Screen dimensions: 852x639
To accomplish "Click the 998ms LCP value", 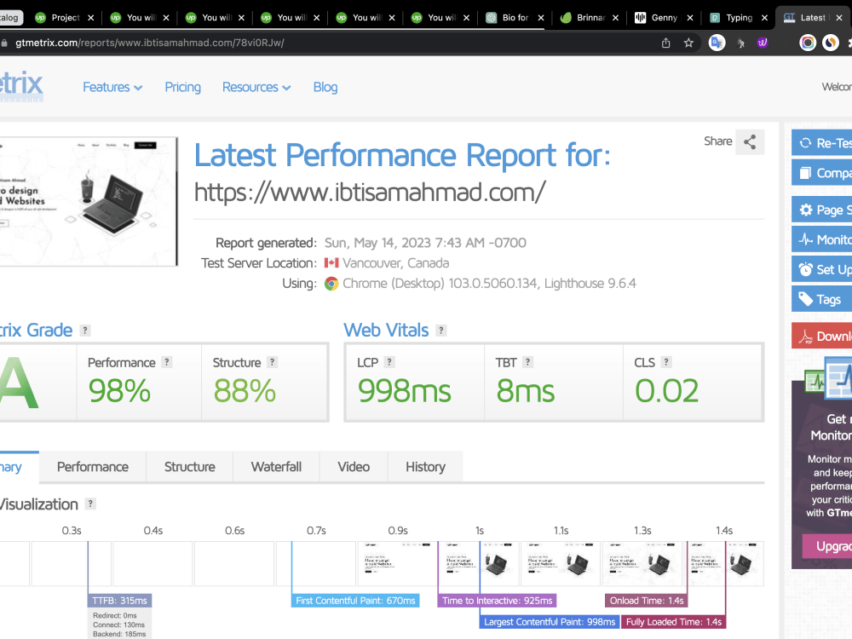I will [x=404, y=391].
